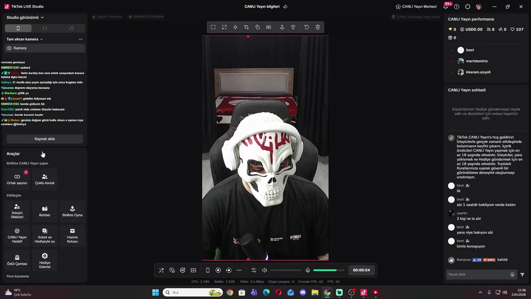
Task: Open the CANLI Yayın Merkezi link
Action: coord(416,7)
